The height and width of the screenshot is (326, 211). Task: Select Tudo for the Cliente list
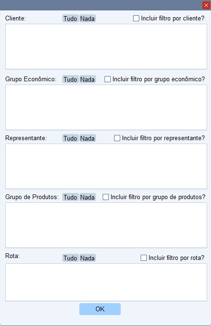(70, 19)
